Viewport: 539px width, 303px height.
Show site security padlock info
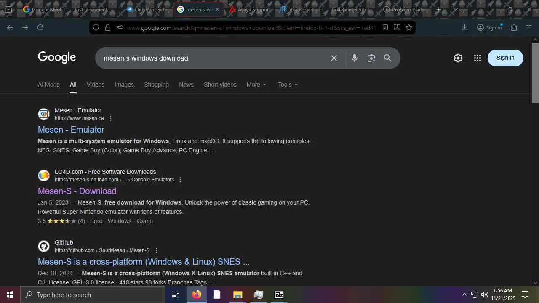tap(108, 27)
